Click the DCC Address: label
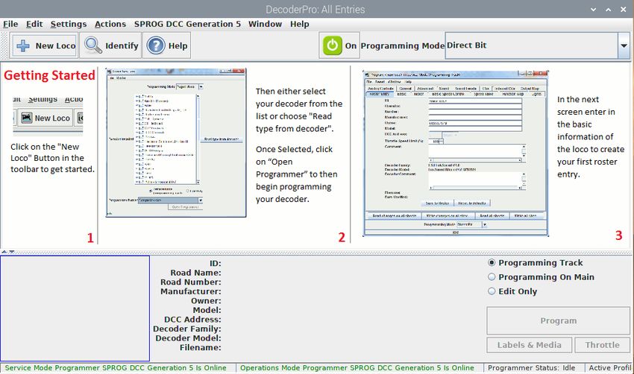 pyautogui.click(x=192, y=320)
